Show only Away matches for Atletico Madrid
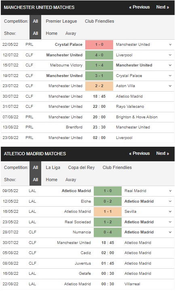The image size is (175, 291). 71,180
